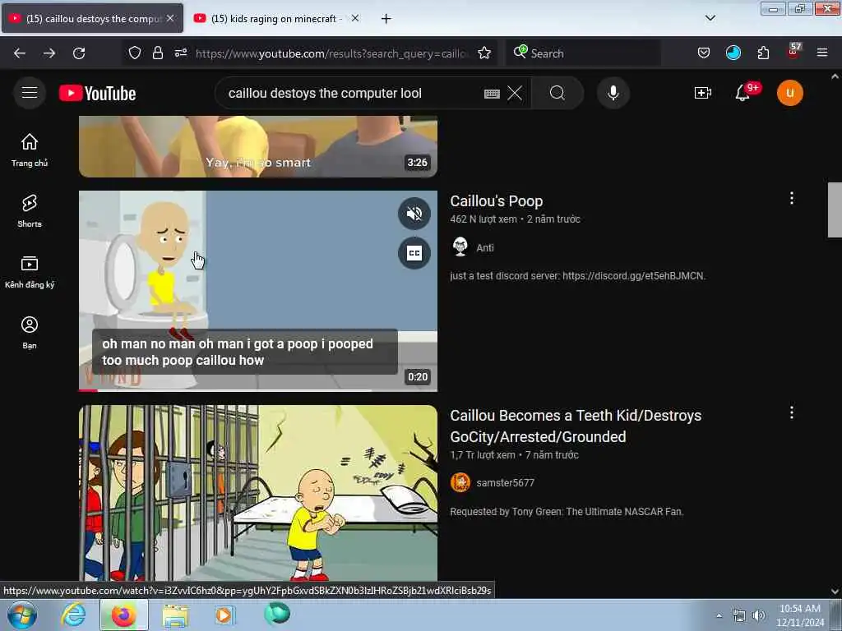Click 462 N lượt xem text
The width and height of the screenshot is (842, 631).
(483, 219)
